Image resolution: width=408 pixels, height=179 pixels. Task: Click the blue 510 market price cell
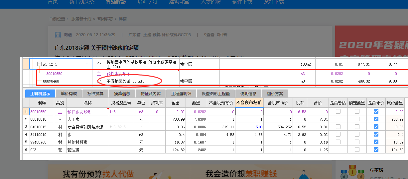click(249, 127)
